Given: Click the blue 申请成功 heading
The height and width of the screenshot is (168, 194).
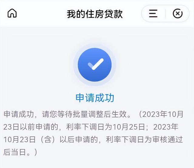Looking at the screenshot, I should [95, 98].
